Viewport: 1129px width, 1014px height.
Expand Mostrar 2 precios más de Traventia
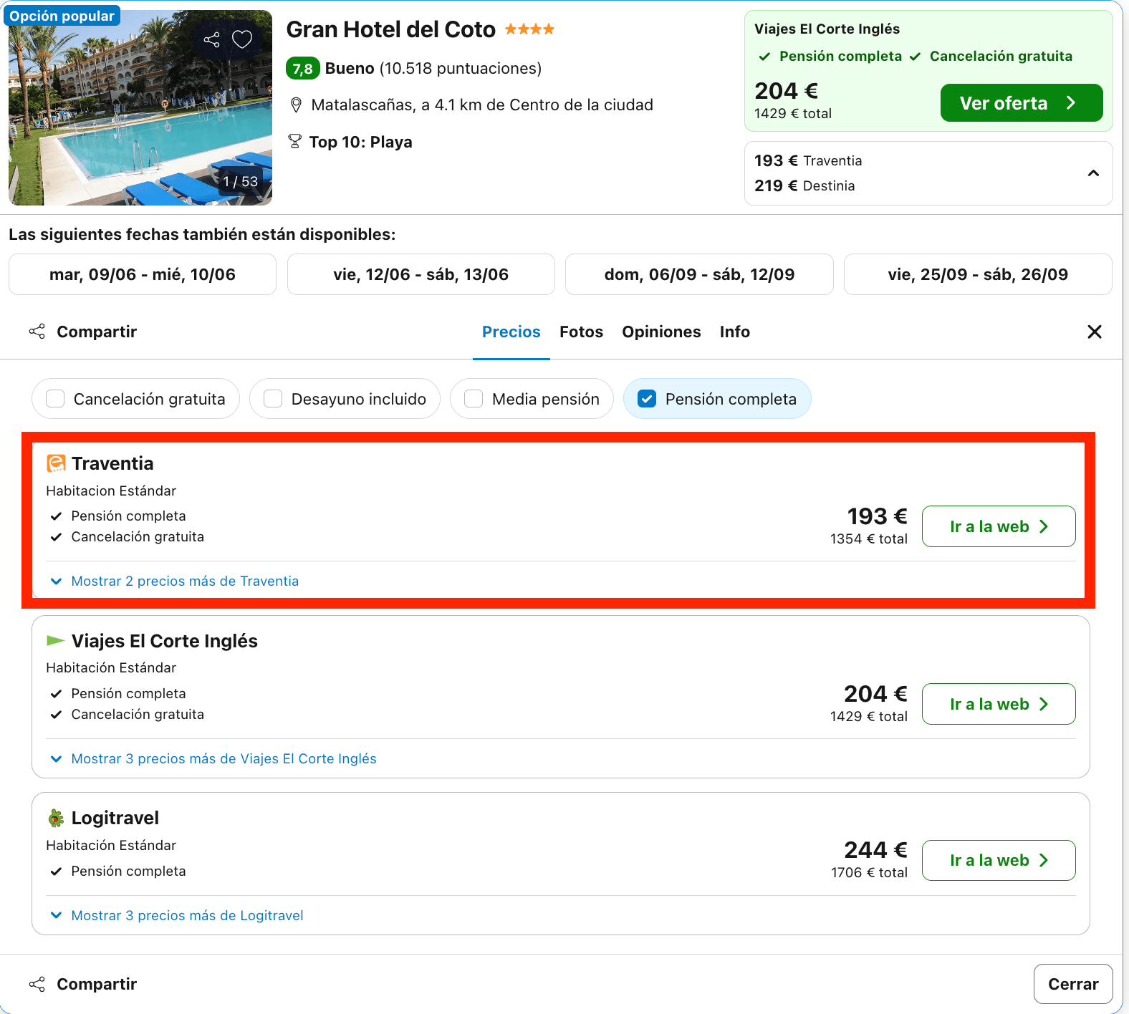[174, 581]
